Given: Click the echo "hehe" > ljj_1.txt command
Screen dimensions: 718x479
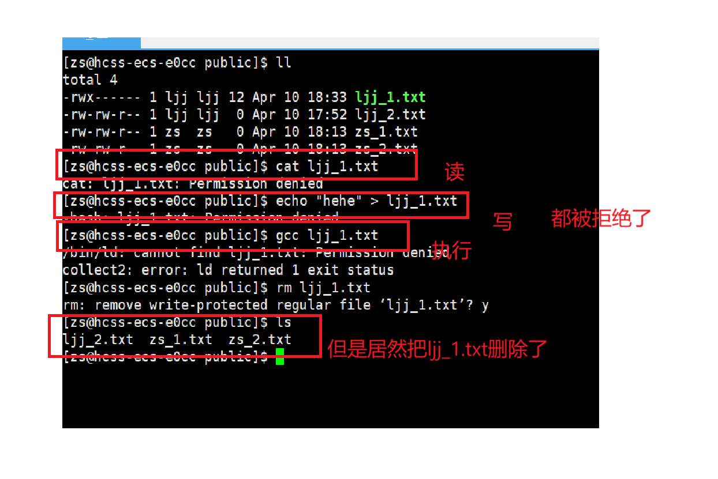Looking at the screenshot, I should pos(367,201).
